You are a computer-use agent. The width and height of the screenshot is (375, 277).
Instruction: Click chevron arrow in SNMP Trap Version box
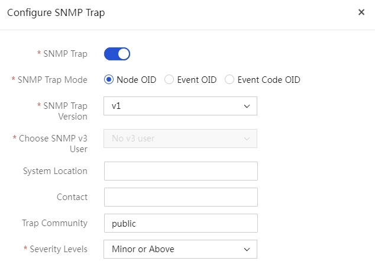[x=247, y=106]
